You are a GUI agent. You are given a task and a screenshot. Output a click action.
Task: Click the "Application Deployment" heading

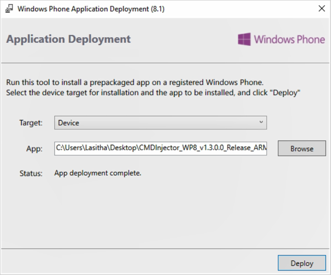[68, 39]
